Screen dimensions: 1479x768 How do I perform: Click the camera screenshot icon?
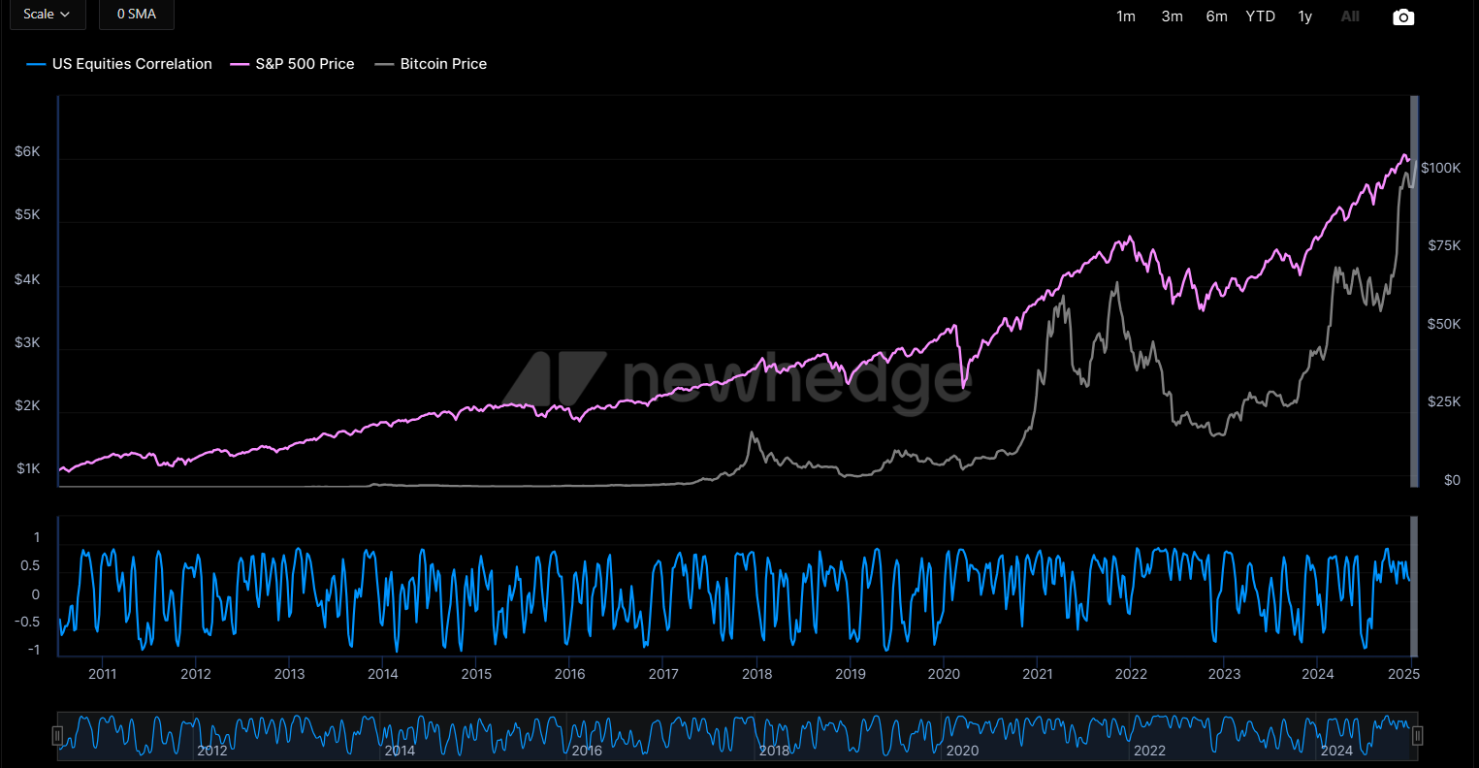click(1403, 17)
